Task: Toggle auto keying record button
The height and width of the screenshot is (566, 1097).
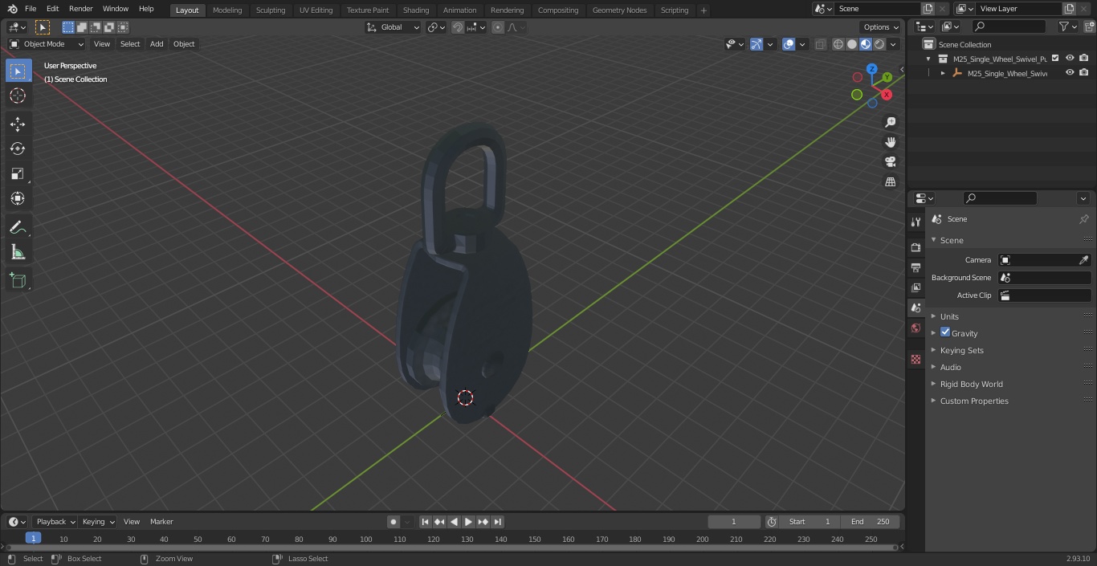Action: (x=394, y=522)
